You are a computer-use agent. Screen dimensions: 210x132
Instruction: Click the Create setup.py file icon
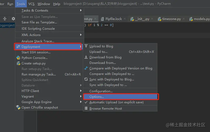point(18,63)
